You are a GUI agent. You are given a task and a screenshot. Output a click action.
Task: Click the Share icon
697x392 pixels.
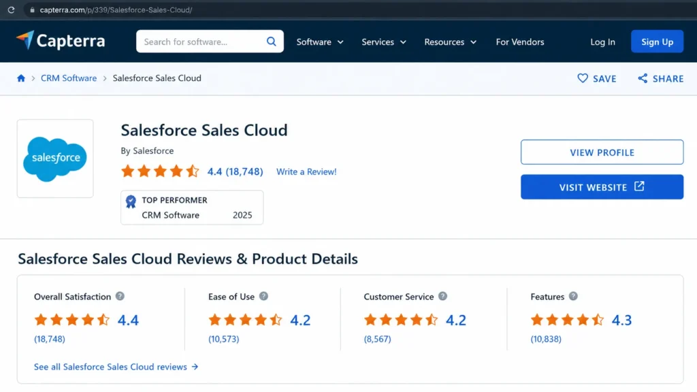(643, 79)
